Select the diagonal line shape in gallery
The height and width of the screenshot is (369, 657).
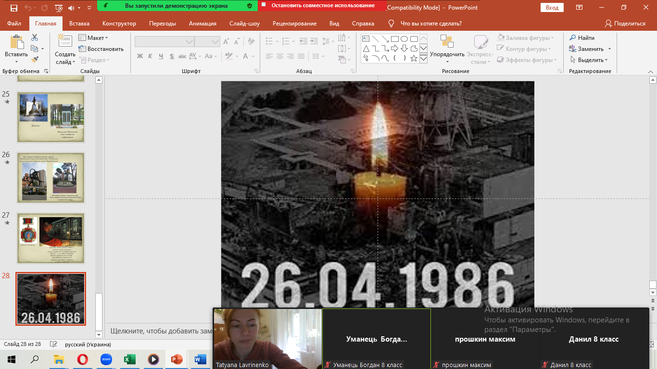tap(375, 38)
